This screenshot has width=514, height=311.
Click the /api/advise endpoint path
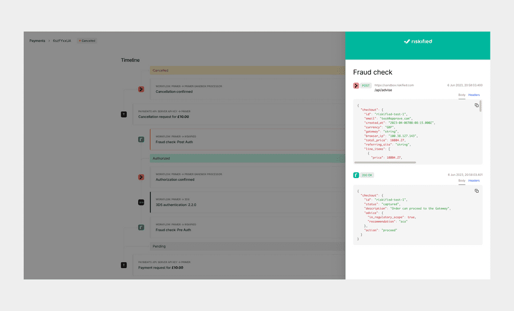tap(383, 90)
